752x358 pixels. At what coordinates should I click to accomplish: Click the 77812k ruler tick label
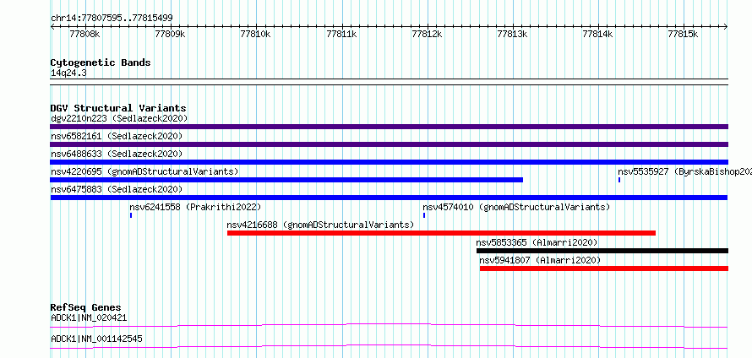[x=428, y=34]
